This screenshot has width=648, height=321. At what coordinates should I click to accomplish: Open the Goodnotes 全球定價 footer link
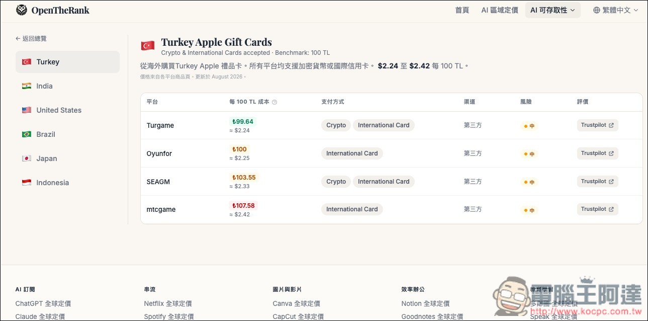click(x=432, y=316)
